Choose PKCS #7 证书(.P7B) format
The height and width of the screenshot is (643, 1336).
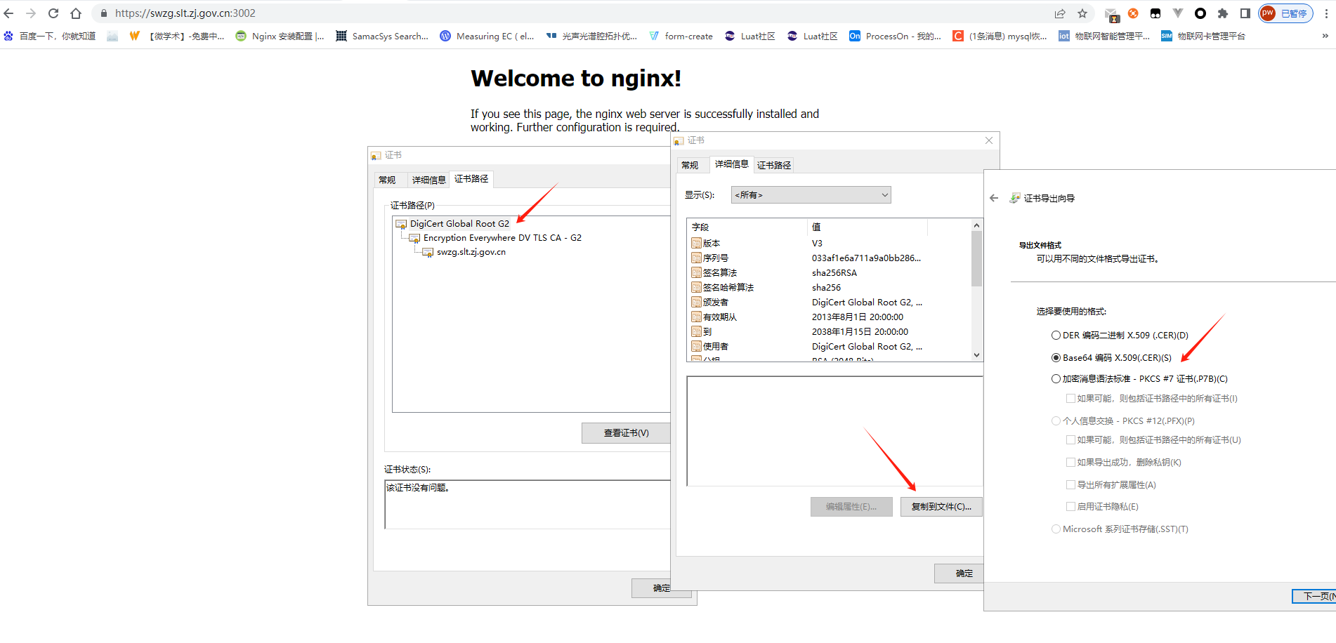1139,379
